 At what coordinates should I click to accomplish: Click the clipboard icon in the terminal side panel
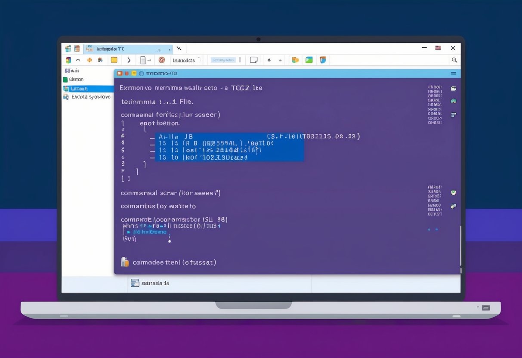pos(453,115)
